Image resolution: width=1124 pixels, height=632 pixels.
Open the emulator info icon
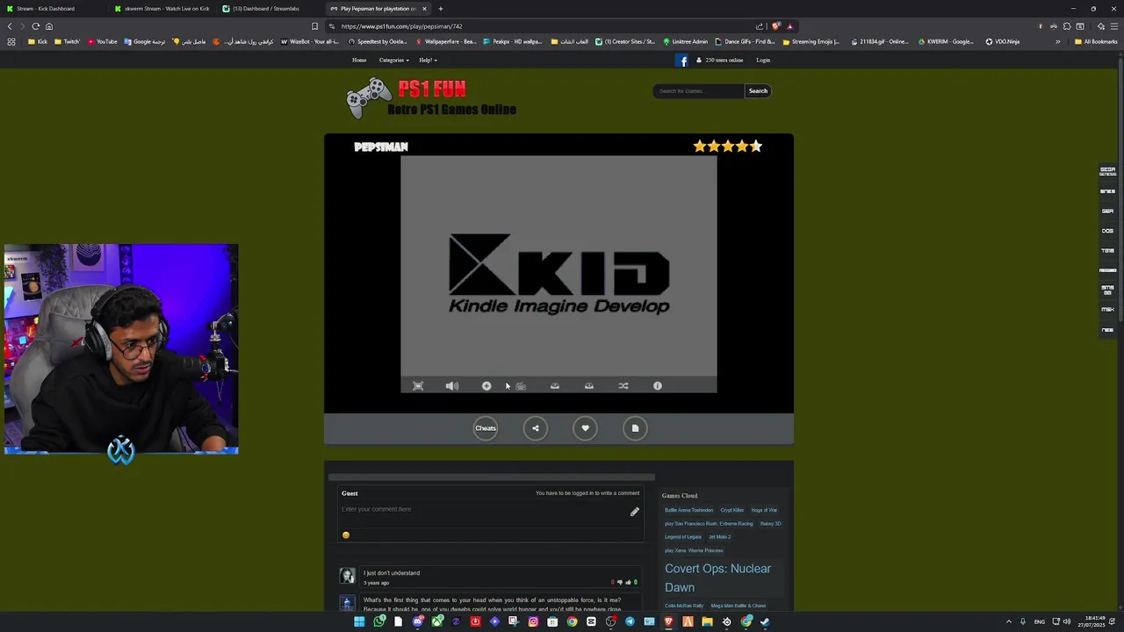tap(658, 386)
